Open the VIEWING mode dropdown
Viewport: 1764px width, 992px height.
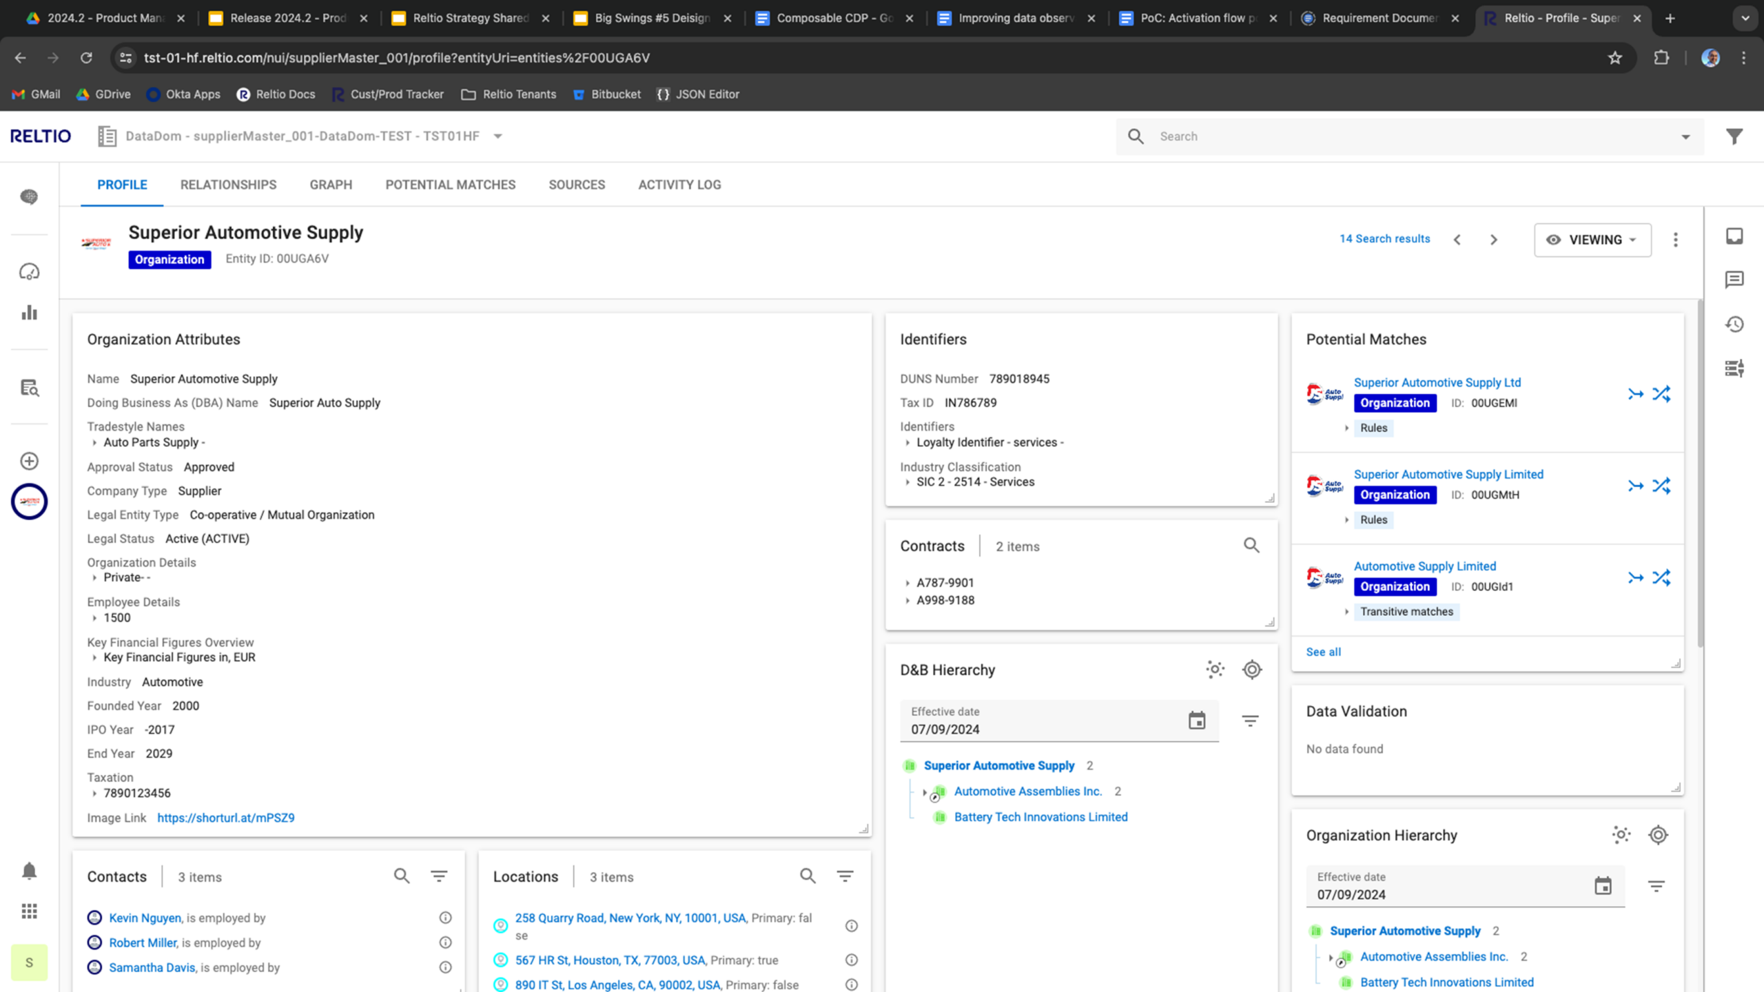pos(1592,240)
